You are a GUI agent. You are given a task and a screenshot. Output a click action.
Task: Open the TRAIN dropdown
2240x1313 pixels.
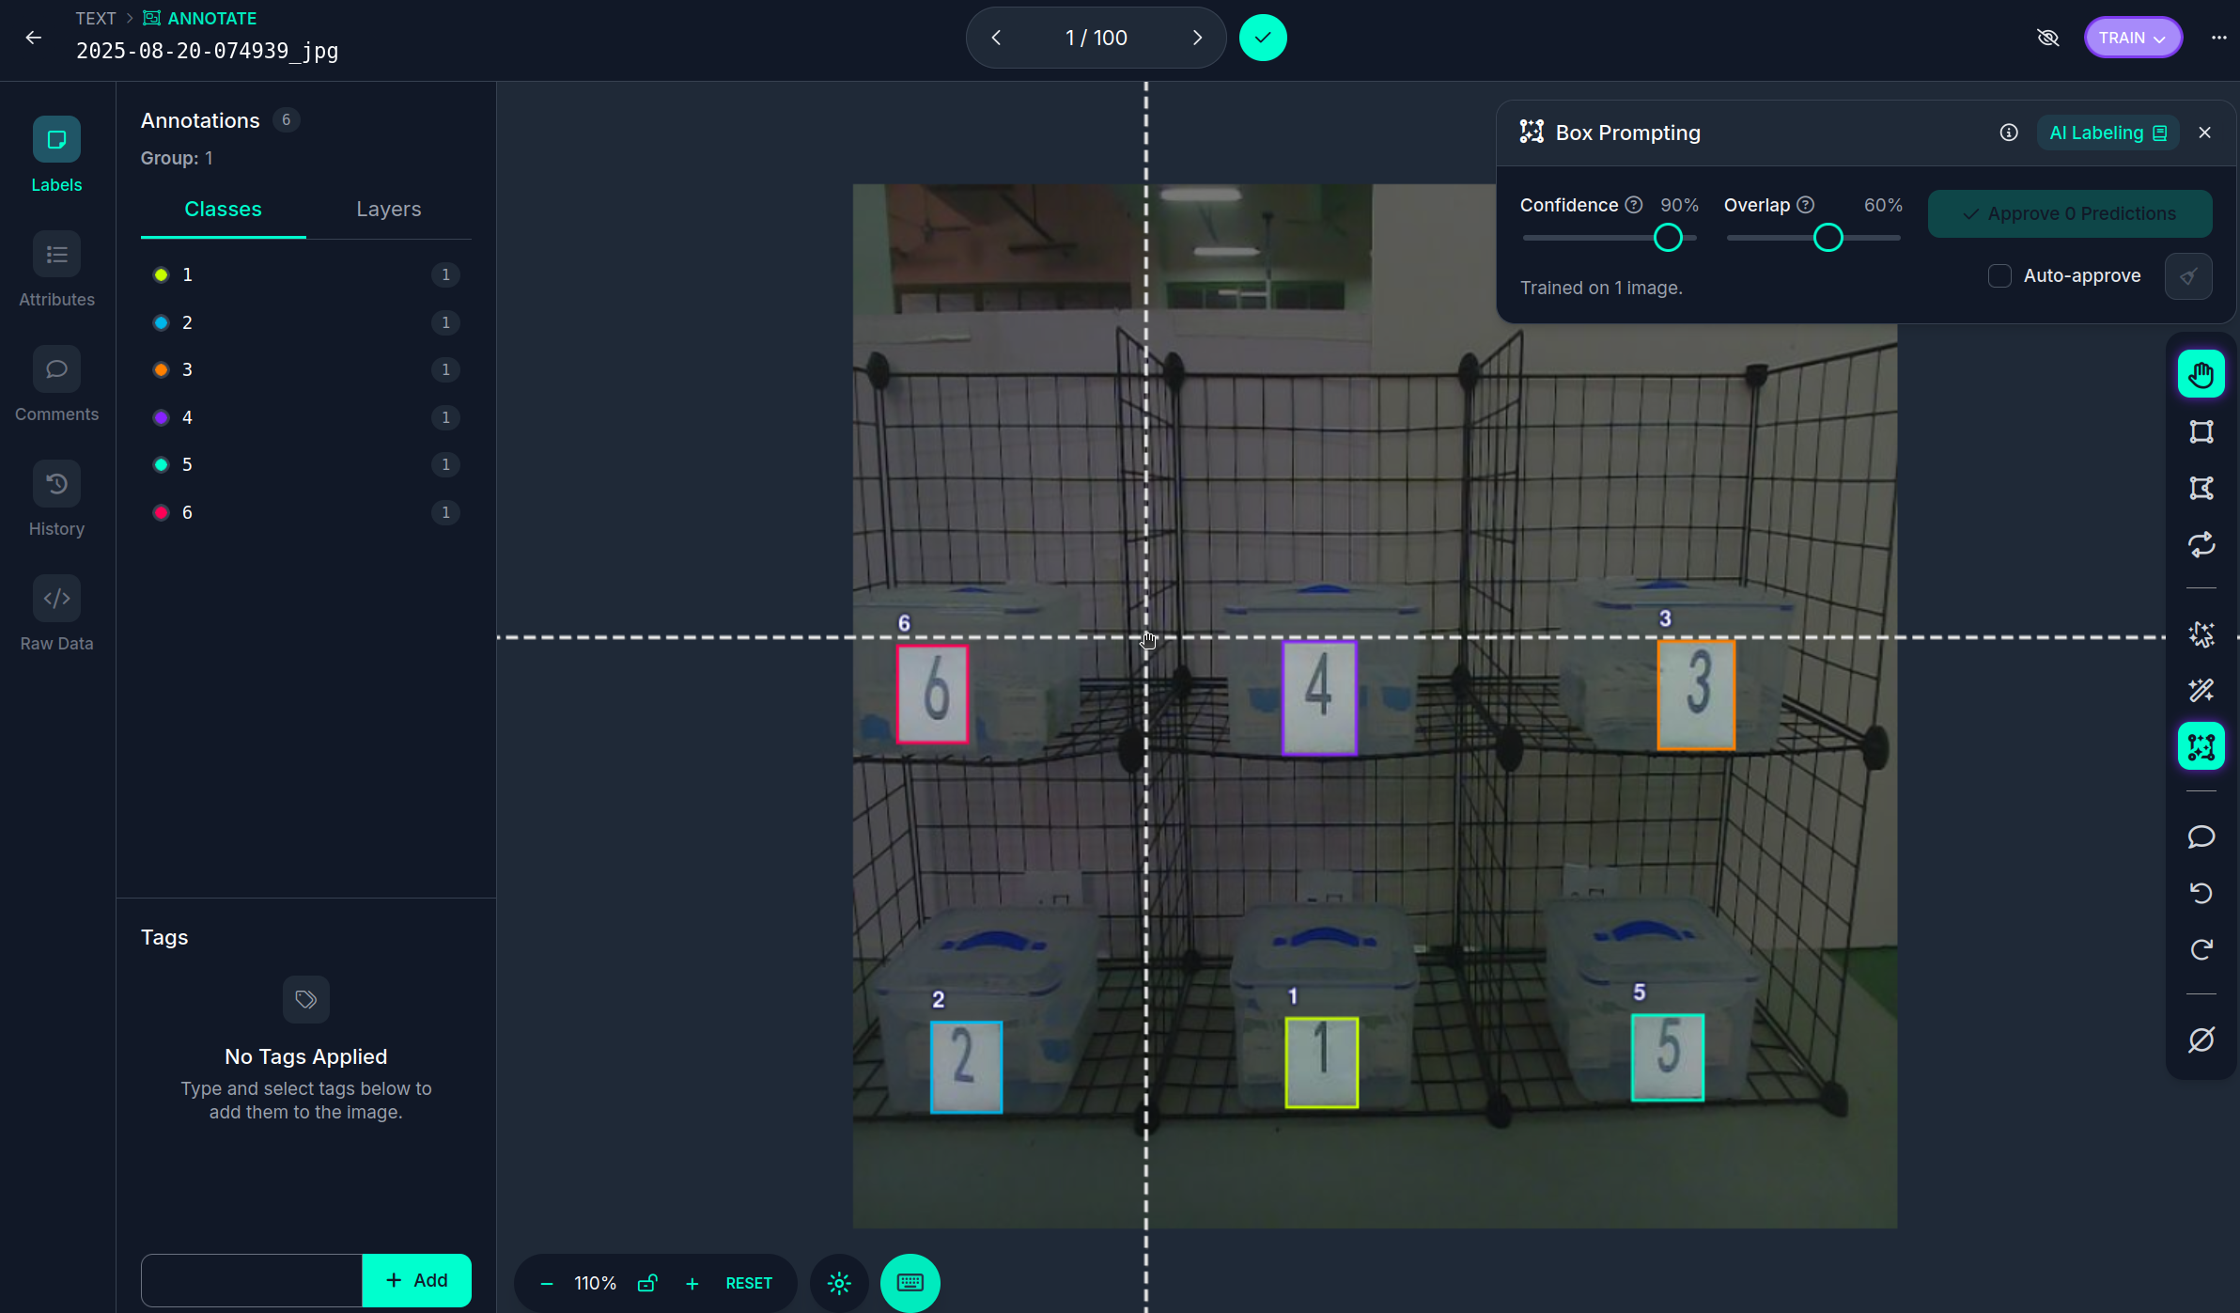pos(2132,38)
